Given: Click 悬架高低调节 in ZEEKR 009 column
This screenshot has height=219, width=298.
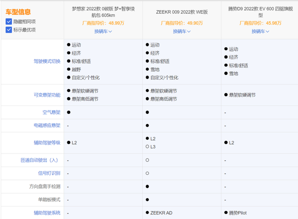Looking at the screenshot, I should point(163,99).
